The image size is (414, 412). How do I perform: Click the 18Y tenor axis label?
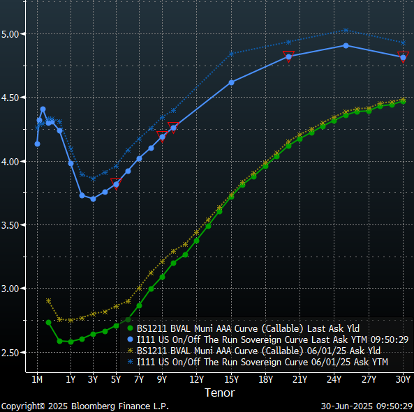tap(265, 379)
